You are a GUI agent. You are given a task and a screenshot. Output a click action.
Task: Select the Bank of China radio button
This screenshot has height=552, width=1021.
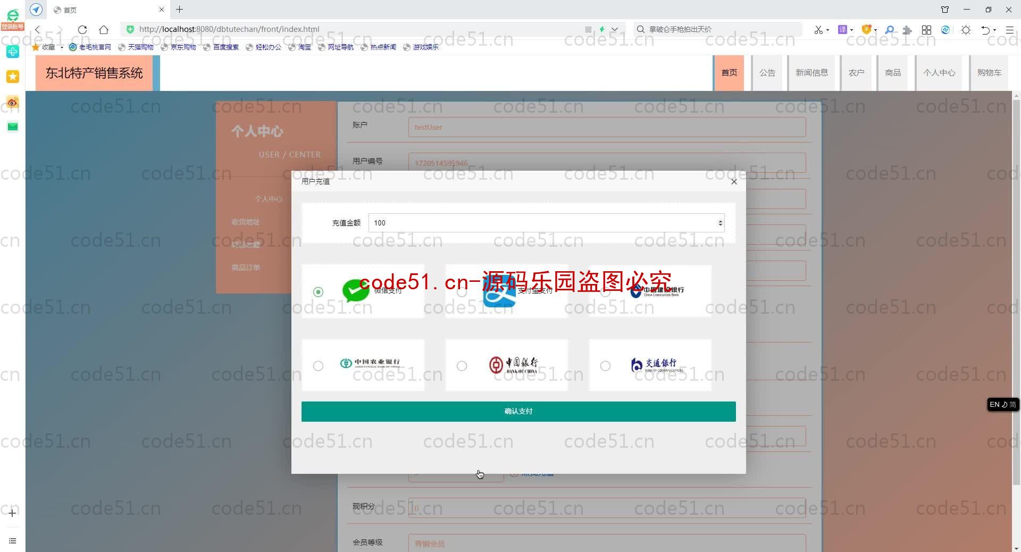(462, 366)
